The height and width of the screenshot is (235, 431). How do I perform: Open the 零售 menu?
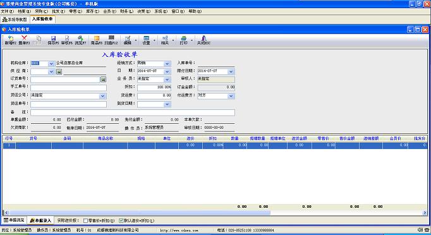(x=75, y=11)
